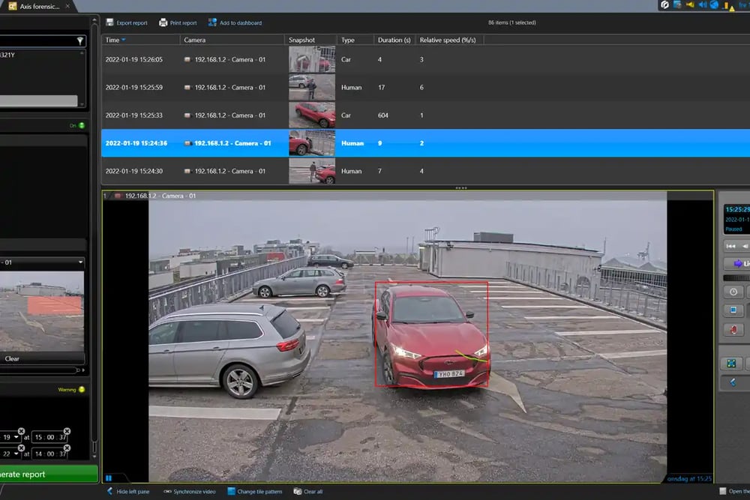Click the green-blue fullscreen tile icon
The height and width of the screenshot is (500, 750).
click(x=731, y=364)
